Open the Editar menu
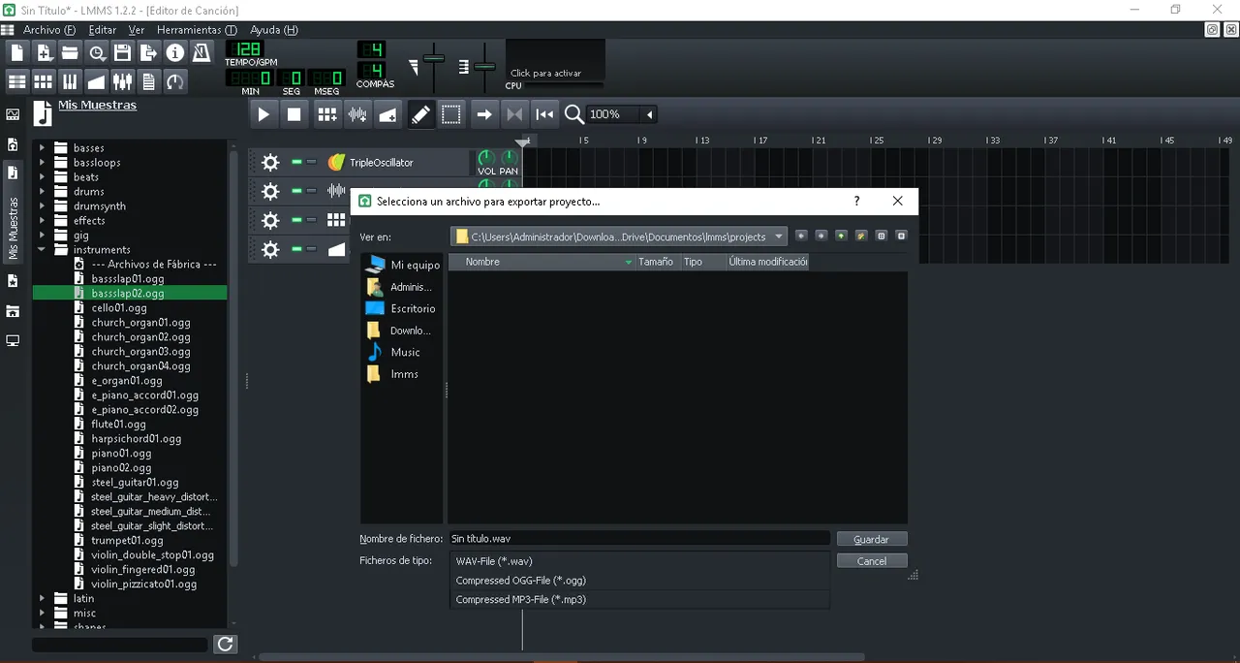 tap(102, 30)
